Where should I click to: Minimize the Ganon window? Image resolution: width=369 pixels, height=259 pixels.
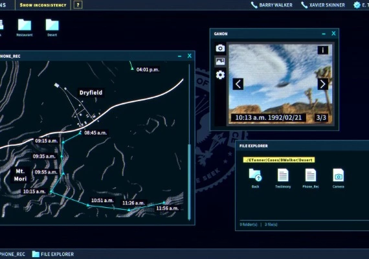324,34
